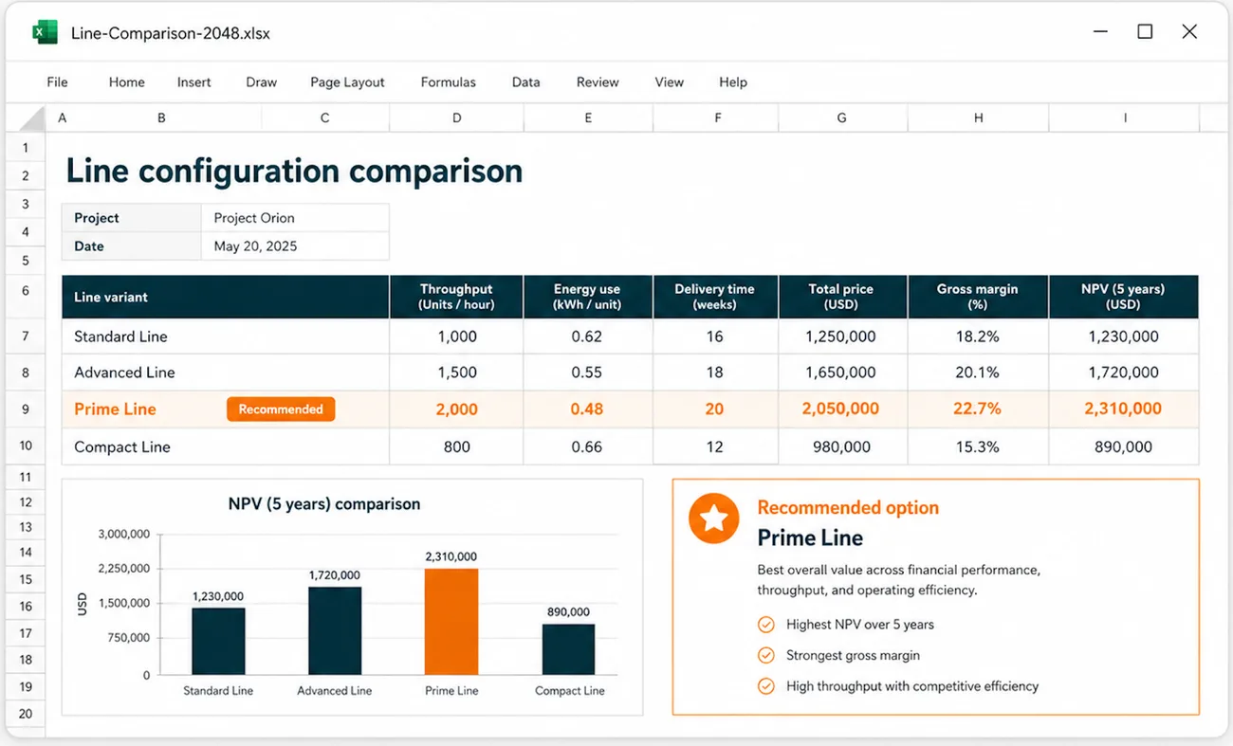This screenshot has height=746, width=1233.
Task: Click the Standard Line bar in the NPV chart
Action: [x=218, y=642]
